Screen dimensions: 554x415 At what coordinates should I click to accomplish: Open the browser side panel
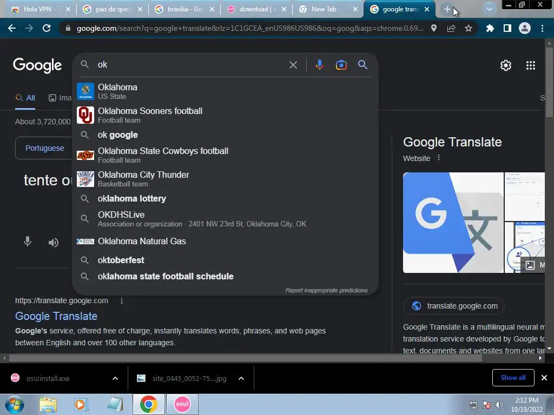(x=507, y=28)
